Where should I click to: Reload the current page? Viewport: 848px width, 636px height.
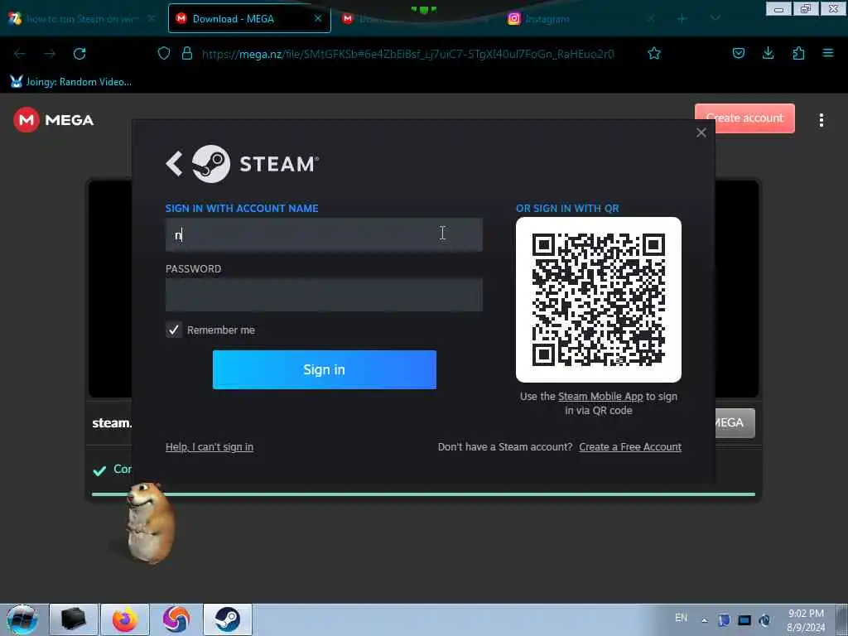click(x=79, y=54)
